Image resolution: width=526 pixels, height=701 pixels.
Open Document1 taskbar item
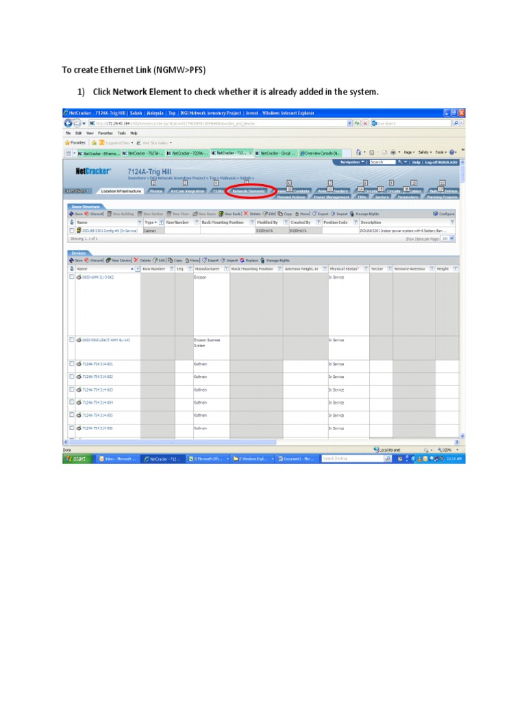[x=297, y=459]
